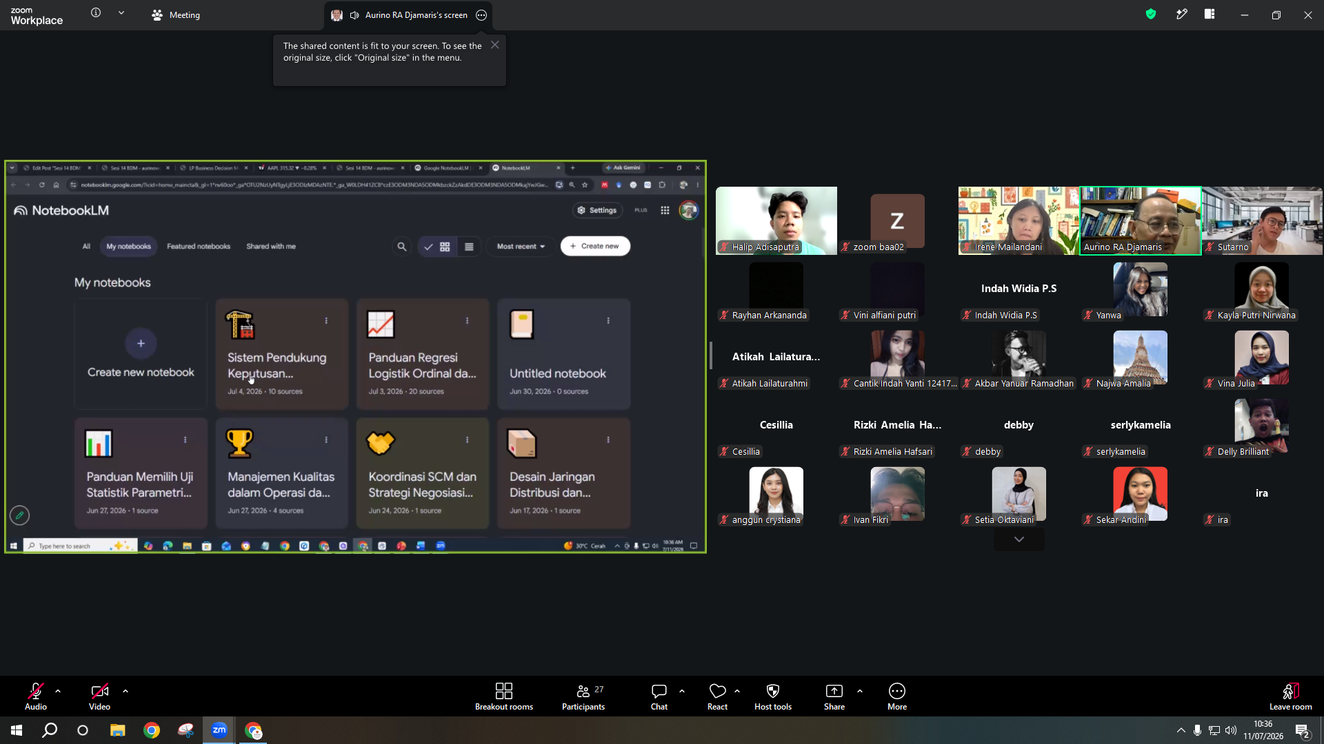Show more participant videos chevron
Screen dimensions: 1324x744
click(x=1019, y=539)
